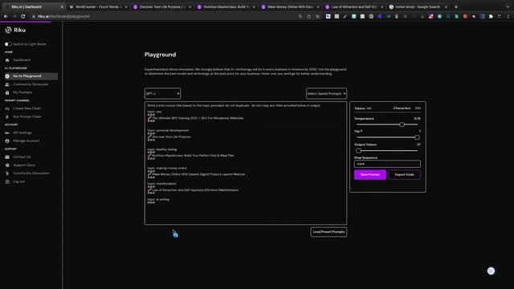
Task: Switch to Make Money Online tab
Action: point(290,7)
